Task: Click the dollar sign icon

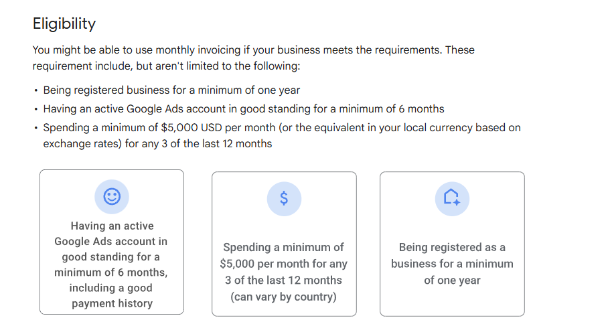Action: point(284,199)
